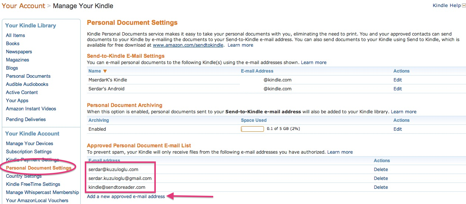Delete serdar.kuzuloglu@gmail.com from approved list
The width and height of the screenshot is (466, 204).
point(381,178)
